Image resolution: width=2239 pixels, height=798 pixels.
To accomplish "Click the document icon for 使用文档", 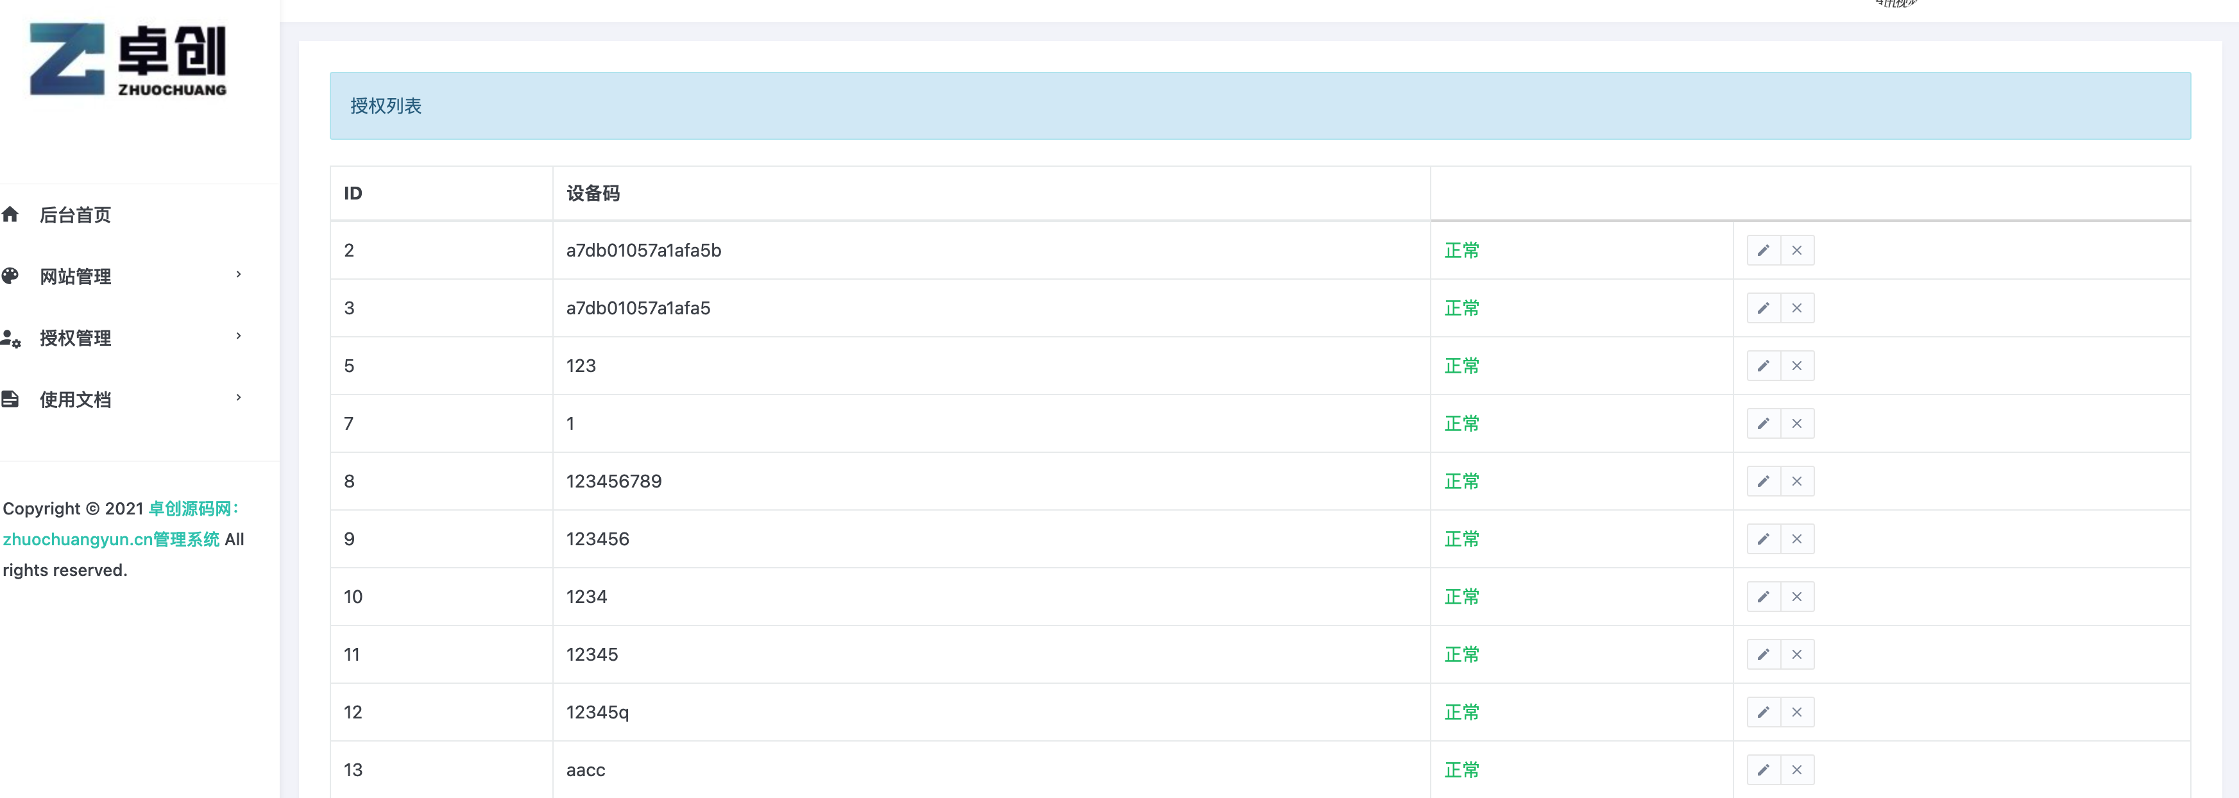I will click(x=10, y=399).
